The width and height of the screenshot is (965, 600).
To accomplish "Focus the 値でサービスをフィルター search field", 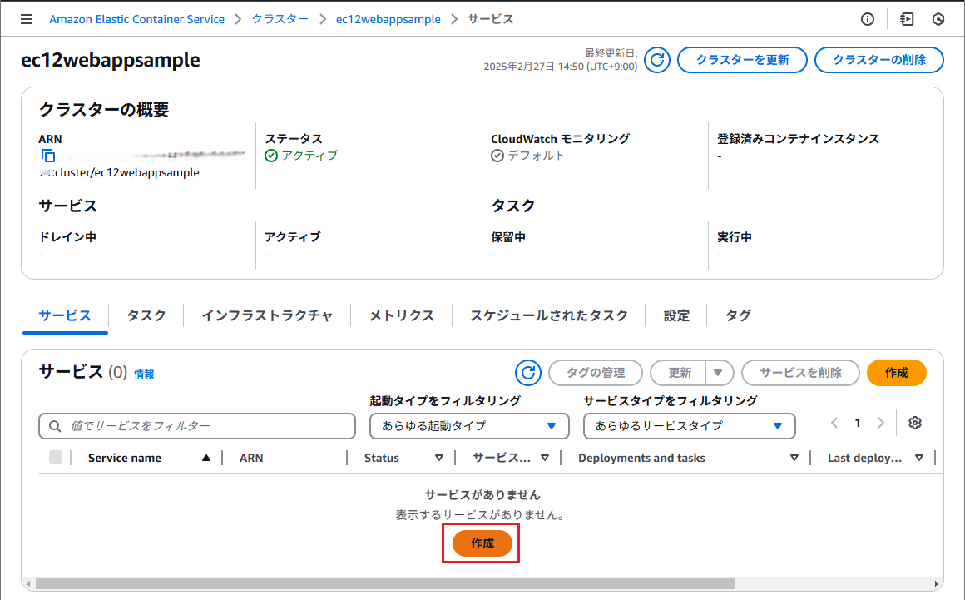I will coord(197,426).
